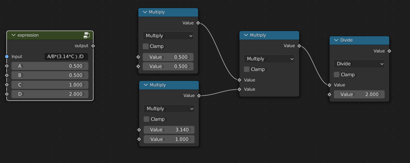Click the B value field showing 0.500

pos(50,75)
